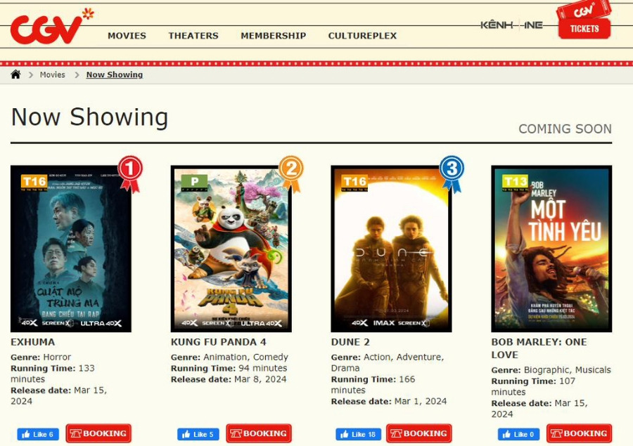Click the KUNG FU PANDA 4 title

(219, 342)
